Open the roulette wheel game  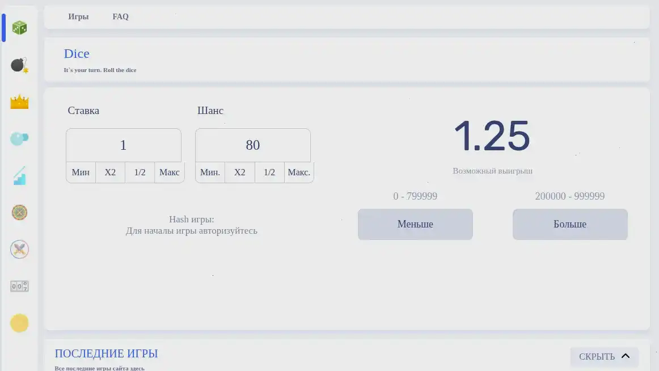coord(19,212)
